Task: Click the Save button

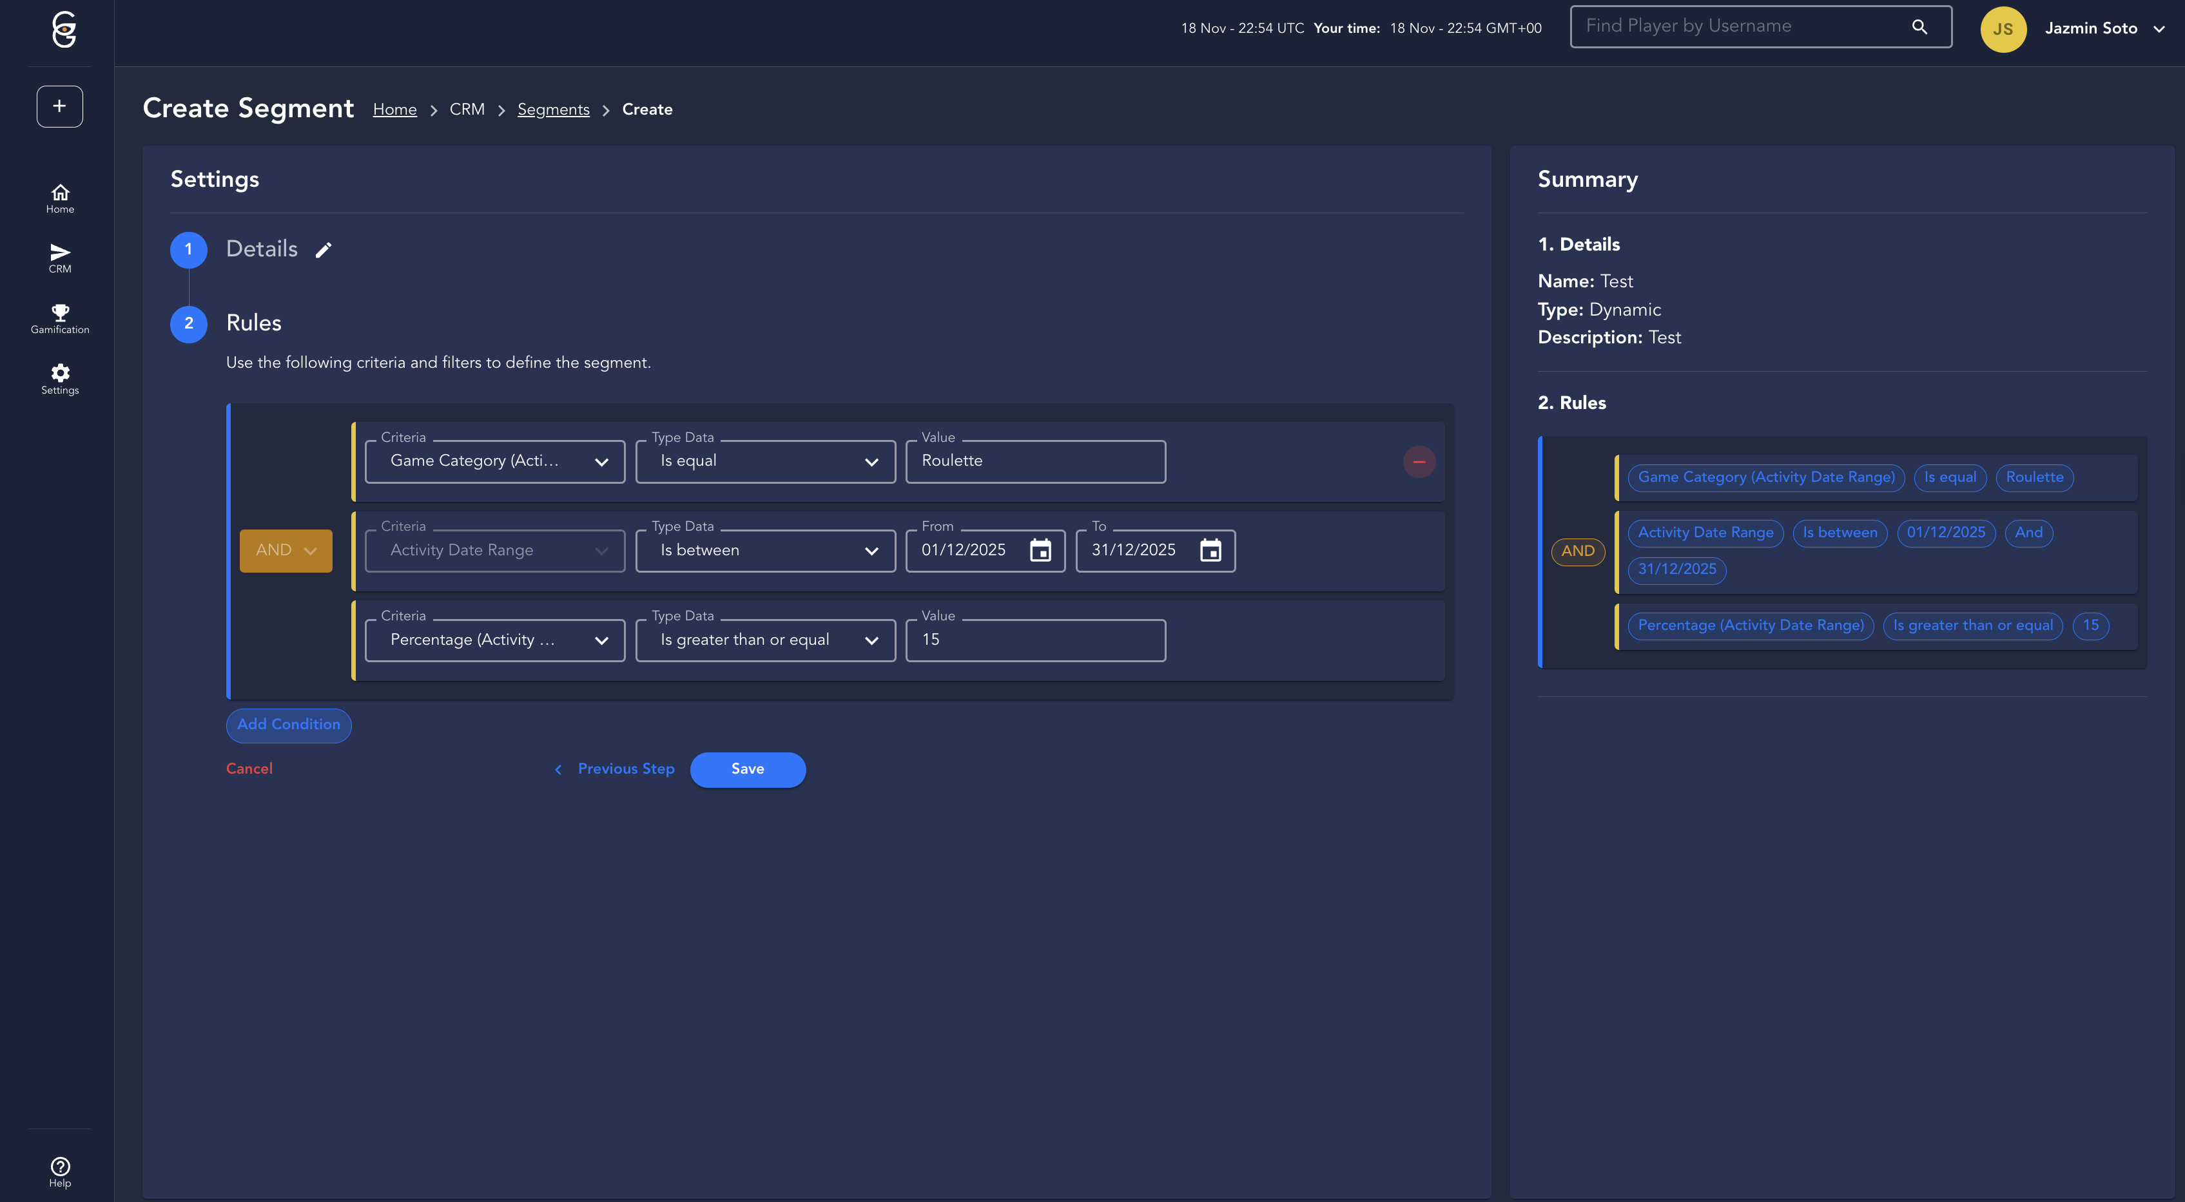Action: click(x=747, y=769)
